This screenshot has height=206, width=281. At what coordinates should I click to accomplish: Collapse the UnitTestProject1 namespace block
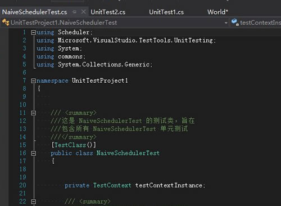[34, 81]
